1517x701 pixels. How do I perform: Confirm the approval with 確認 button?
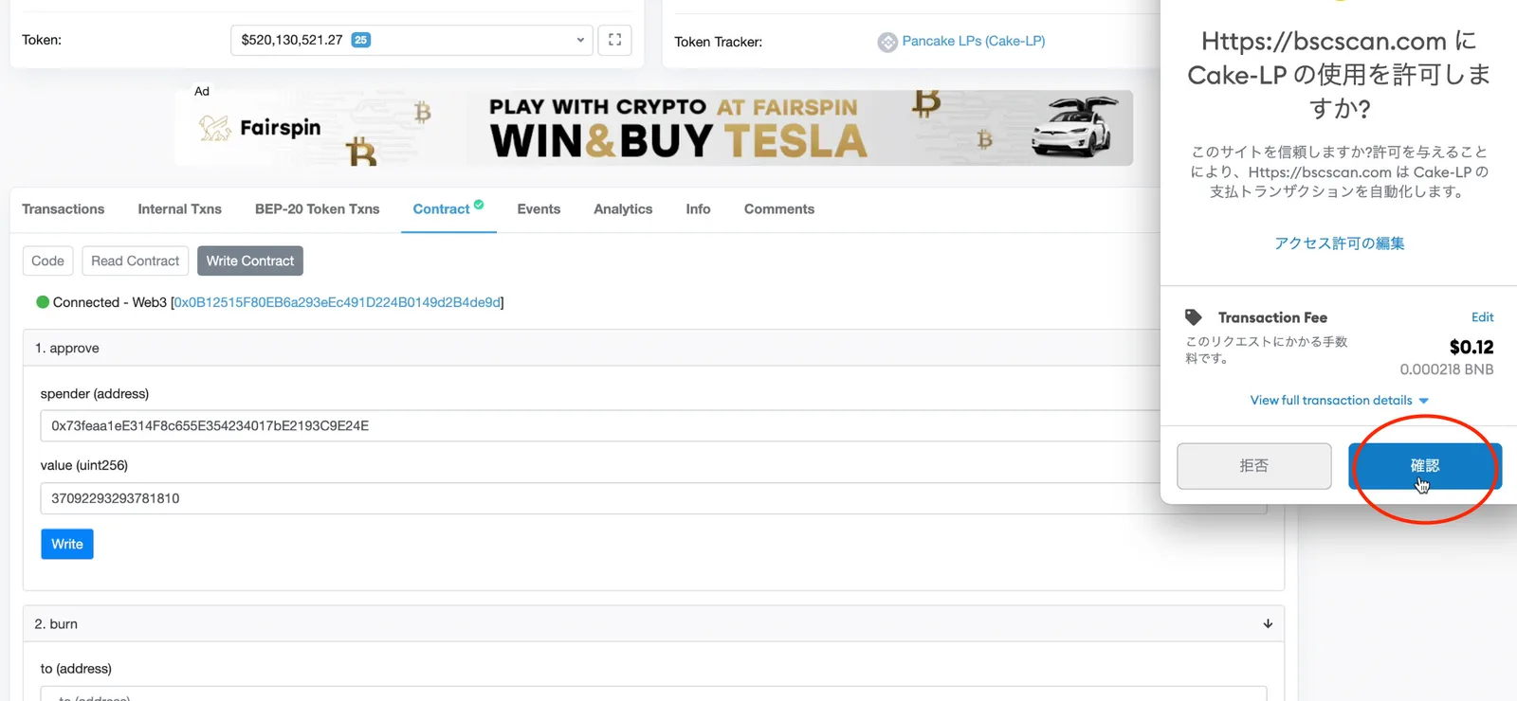pos(1425,466)
